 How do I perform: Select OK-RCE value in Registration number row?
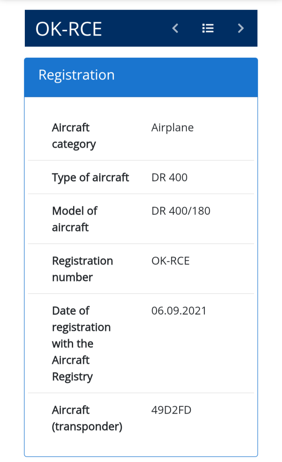pos(170,261)
